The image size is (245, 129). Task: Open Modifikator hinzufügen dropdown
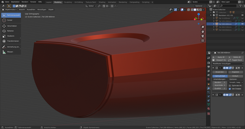pos(228,64)
